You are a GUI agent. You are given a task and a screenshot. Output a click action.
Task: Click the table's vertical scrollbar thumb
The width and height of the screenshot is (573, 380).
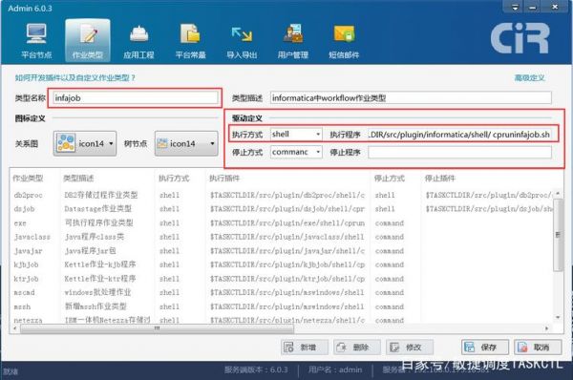558,235
